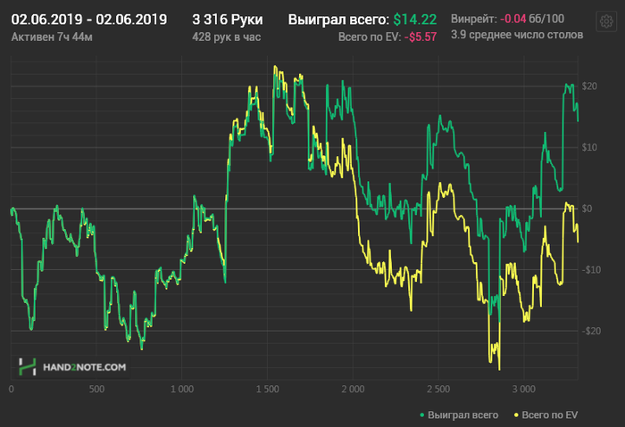The height and width of the screenshot is (427, 625).
Task: Click the Hand2Note logo icon
Action: click(28, 365)
